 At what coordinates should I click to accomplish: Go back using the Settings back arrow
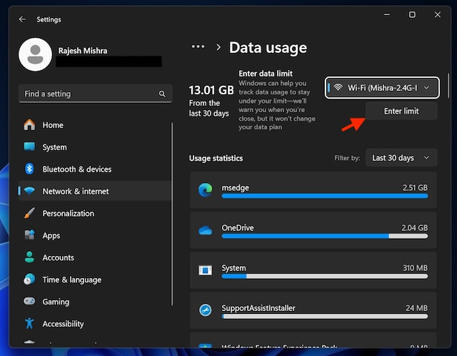coord(22,19)
